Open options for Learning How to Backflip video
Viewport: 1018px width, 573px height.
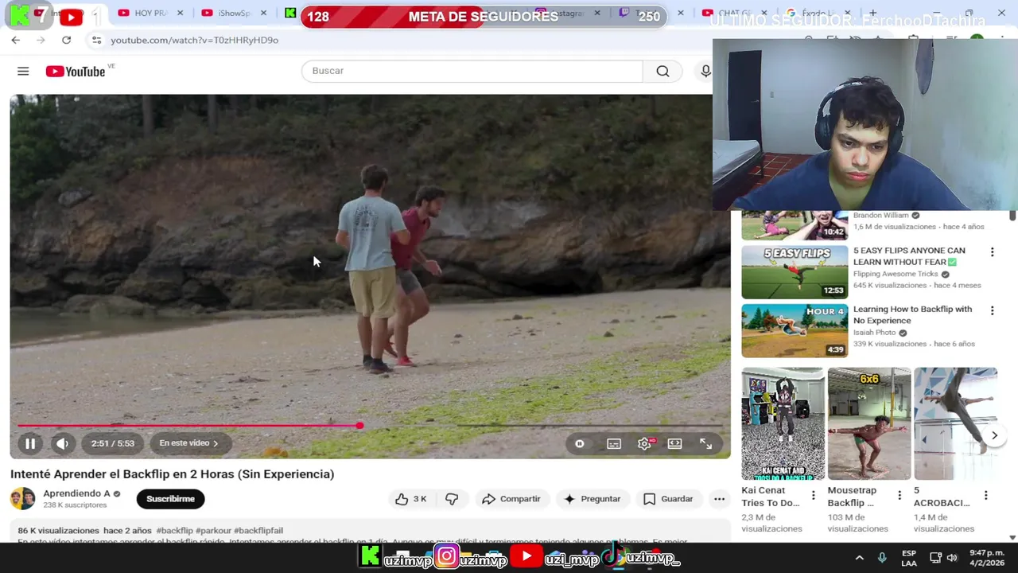[992, 311]
